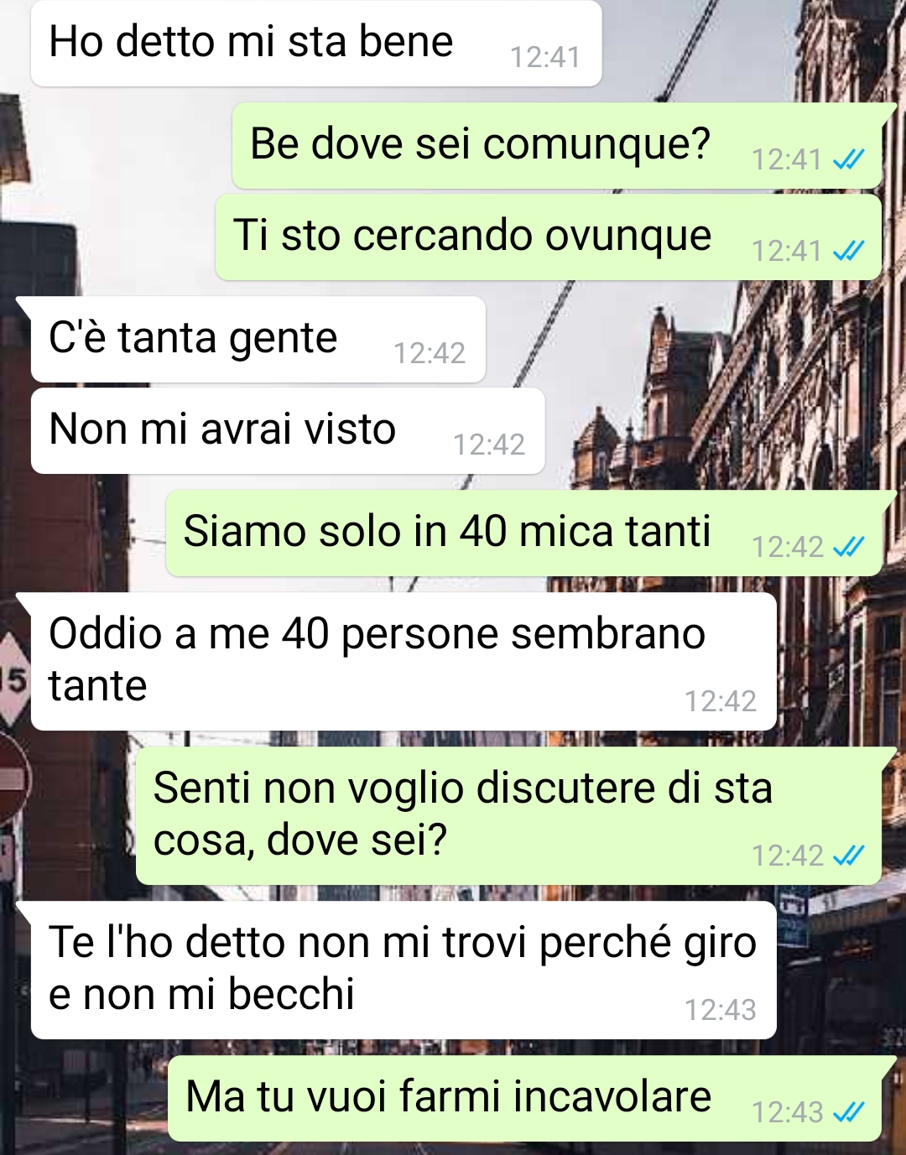Screen dimensions: 906x1155
Task: Tap the blue ticks on "Siamo solo in 40 mica tanti"
Action: click(x=848, y=547)
